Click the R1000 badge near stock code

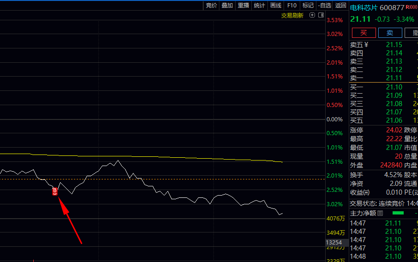[412, 7]
